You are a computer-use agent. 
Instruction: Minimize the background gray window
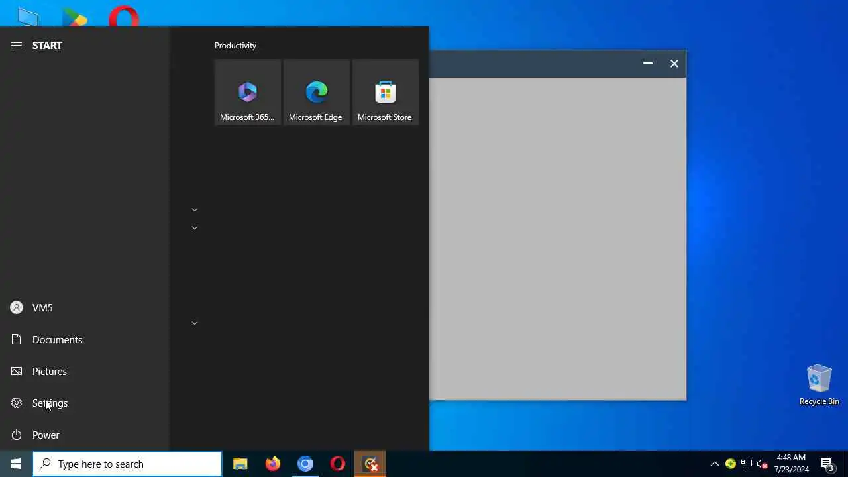click(648, 64)
